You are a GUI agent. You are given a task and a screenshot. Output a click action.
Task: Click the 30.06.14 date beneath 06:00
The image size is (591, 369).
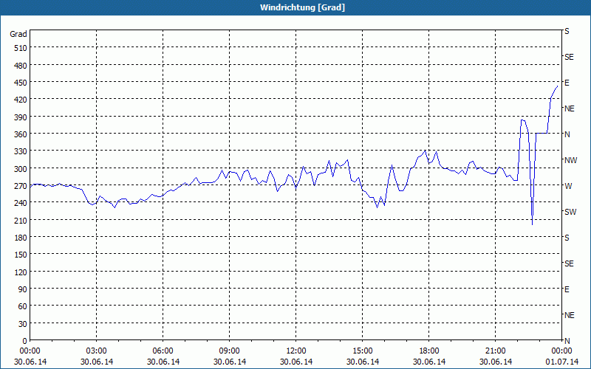coord(163,362)
